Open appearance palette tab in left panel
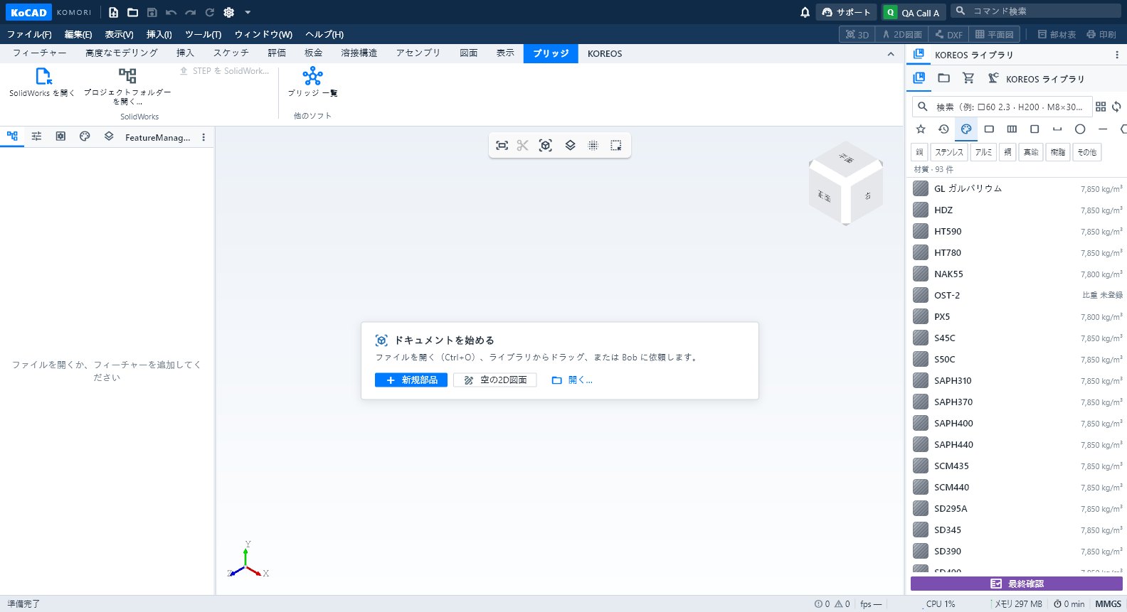The height and width of the screenshot is (612, 1127). tap(85, 136)
